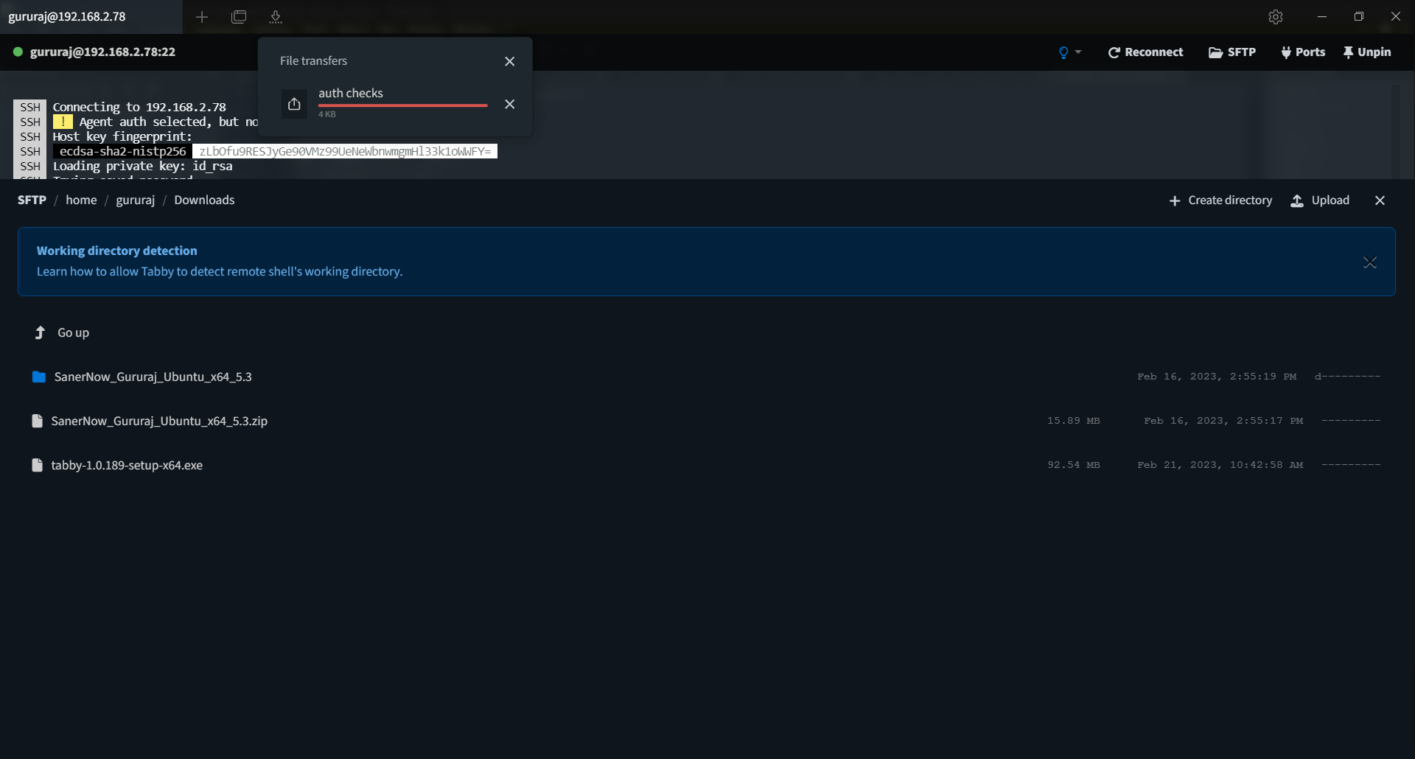Viewport: 1415px width, 759px height.
Task: Open the 'Learn how to allow Tabby' link
Action: [220, 271]
